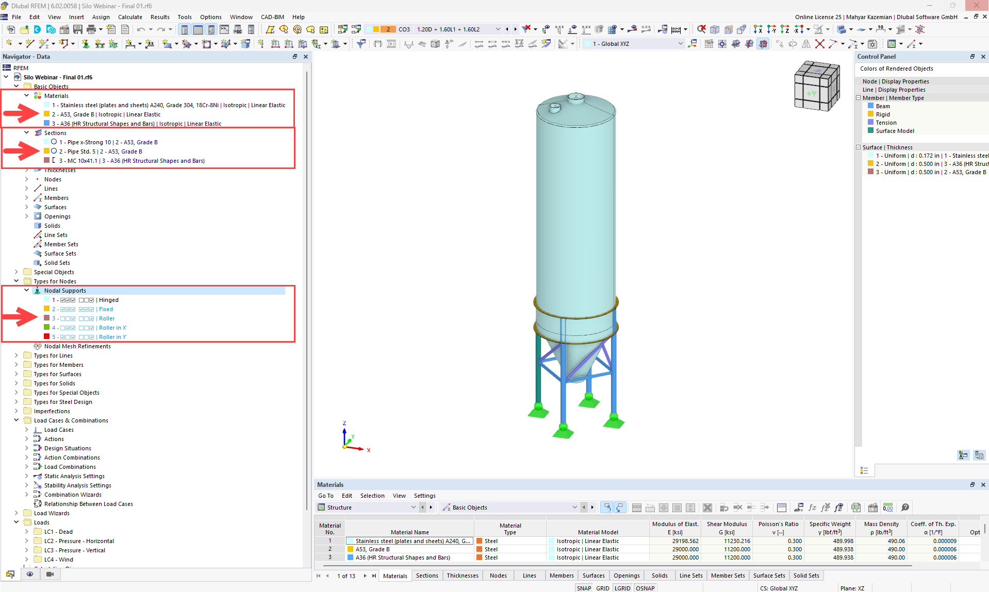Expand the Load Cases tree item
This screenshot has height=592, width=989.
coord(26,429)
